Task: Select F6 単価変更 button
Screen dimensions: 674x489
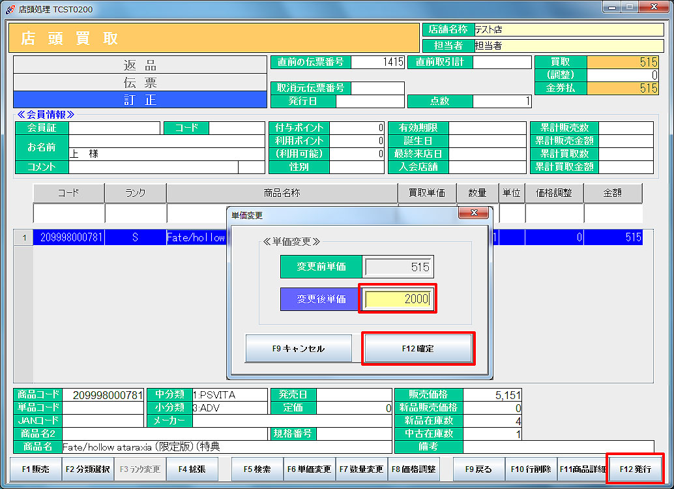Action: (309, 469)
